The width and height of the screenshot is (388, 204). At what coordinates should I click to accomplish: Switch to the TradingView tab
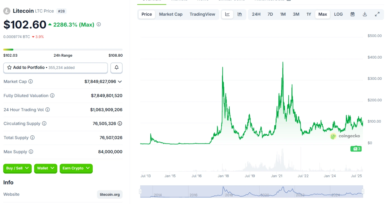point(202,14)
